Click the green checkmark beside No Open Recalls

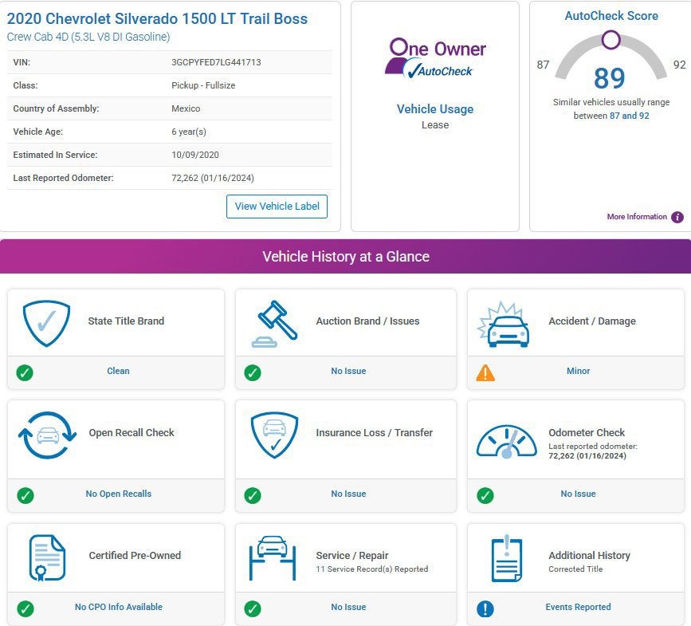26,495
